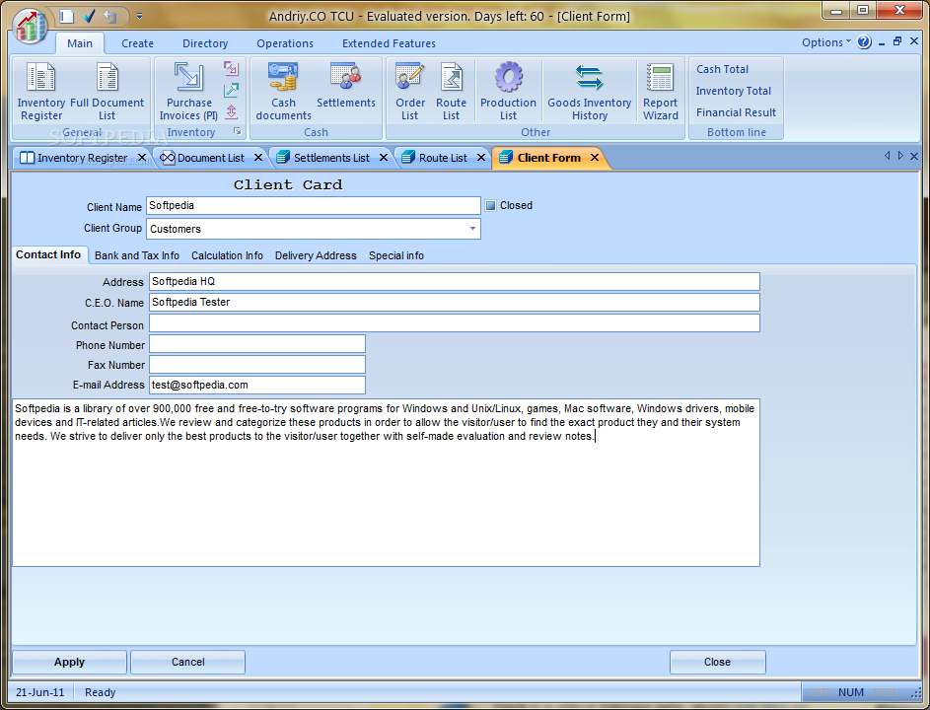Close the Route List document tab
Viewport: 930px width, 710px height.
coord(481,157)
